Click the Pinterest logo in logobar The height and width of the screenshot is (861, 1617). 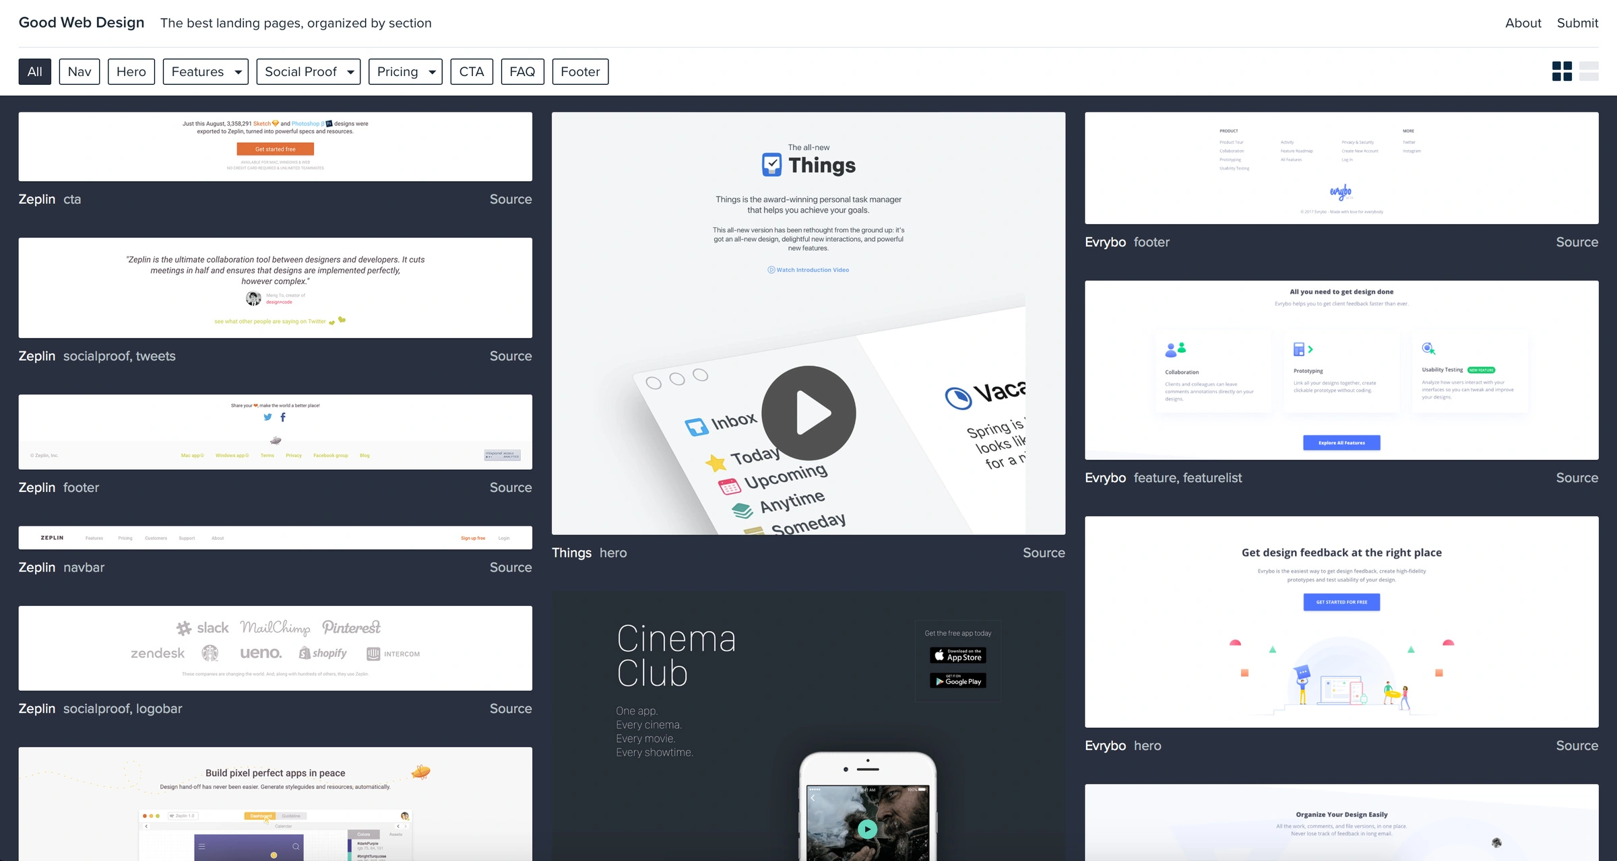click(x=351, y=627)
